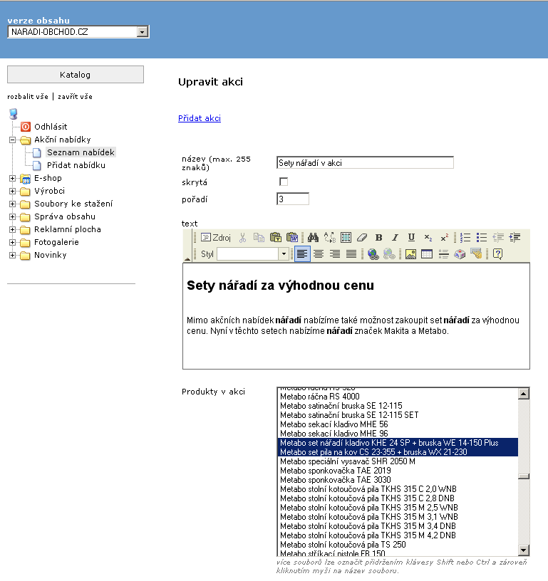The width and height of the screenshot is (548, 581).
Task: Apply Subscript formatting
Action: tap(428, 238)
